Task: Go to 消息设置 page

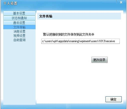Action: [x=19, y=31]
